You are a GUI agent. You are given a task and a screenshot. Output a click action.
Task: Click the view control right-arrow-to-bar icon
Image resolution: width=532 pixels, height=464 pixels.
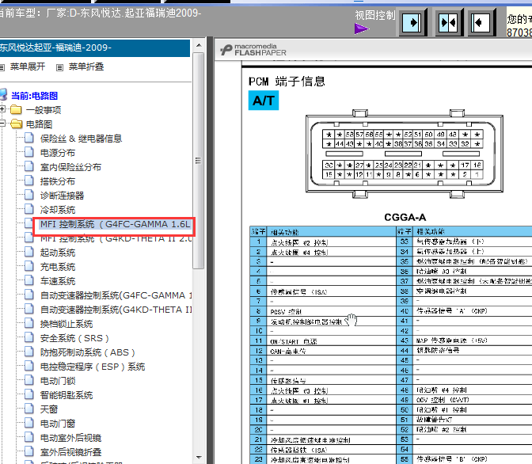click(x=412, y=23)
